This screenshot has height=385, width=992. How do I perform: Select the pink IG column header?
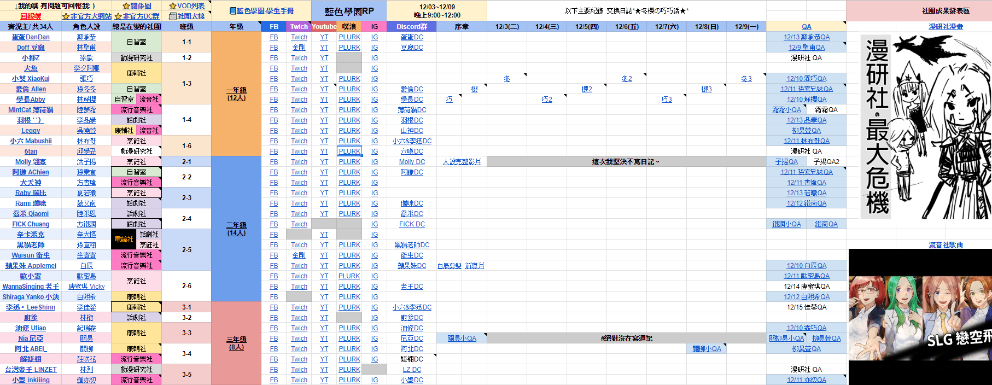click(x=375, y=26)
